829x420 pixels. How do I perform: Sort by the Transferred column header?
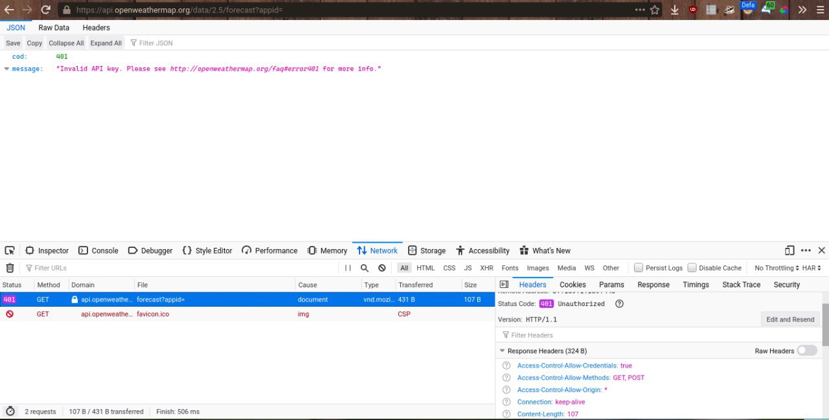[428, 285]
